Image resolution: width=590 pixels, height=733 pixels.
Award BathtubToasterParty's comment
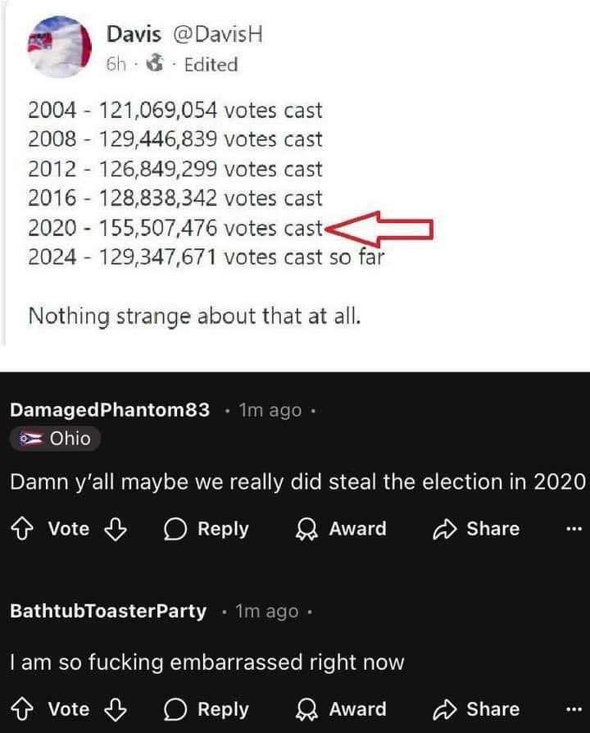point(340,709)
